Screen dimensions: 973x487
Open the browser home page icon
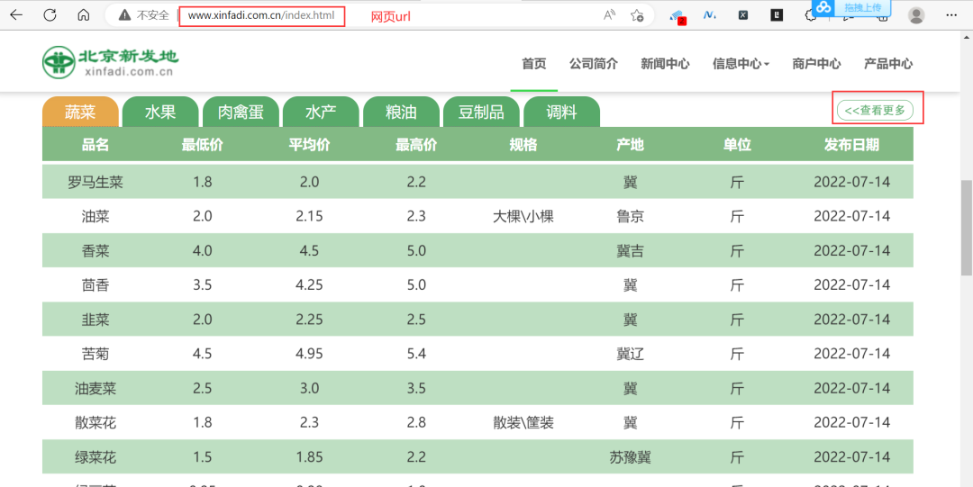[83, 15]
